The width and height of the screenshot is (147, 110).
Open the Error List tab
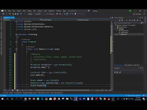tap(6, 93)
